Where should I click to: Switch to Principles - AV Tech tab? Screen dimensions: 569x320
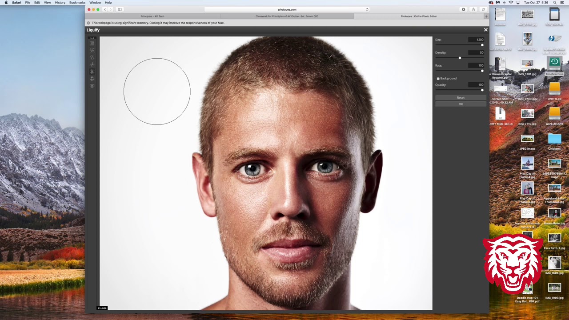[x=152, y=16]
